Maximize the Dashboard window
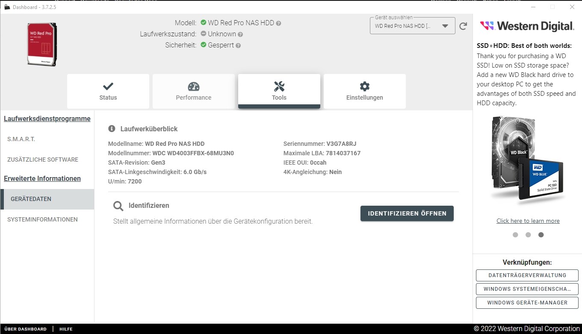The image size is (582, 334). click(552, 7)
